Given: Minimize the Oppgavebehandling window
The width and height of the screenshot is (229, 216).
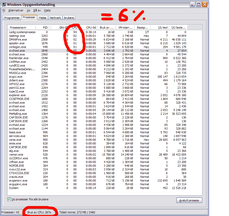Looking at the screenshot, I should tap(192, 5).
